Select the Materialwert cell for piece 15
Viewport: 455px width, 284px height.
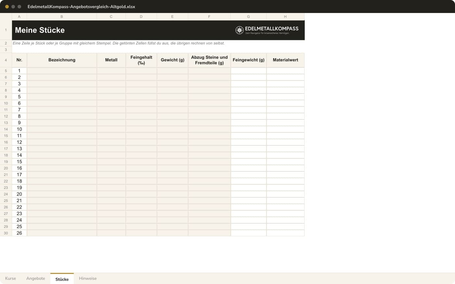285,162
